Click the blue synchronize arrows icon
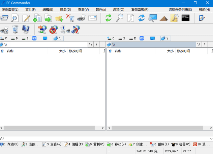 [142, 18]
